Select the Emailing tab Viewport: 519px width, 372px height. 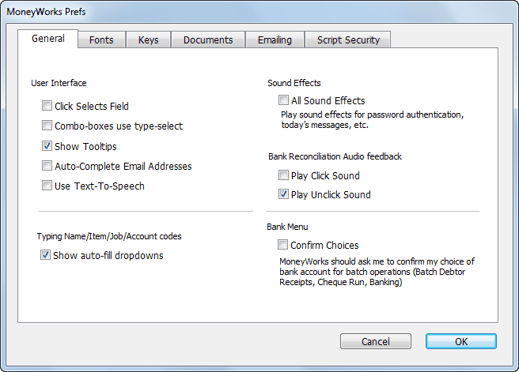pyautogui.click(x=275, y=39)
